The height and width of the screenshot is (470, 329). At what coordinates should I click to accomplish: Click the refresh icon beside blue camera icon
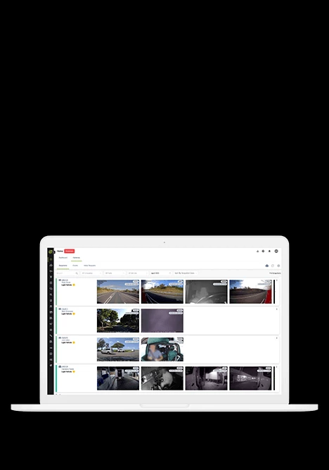click(x=273, y=266)
